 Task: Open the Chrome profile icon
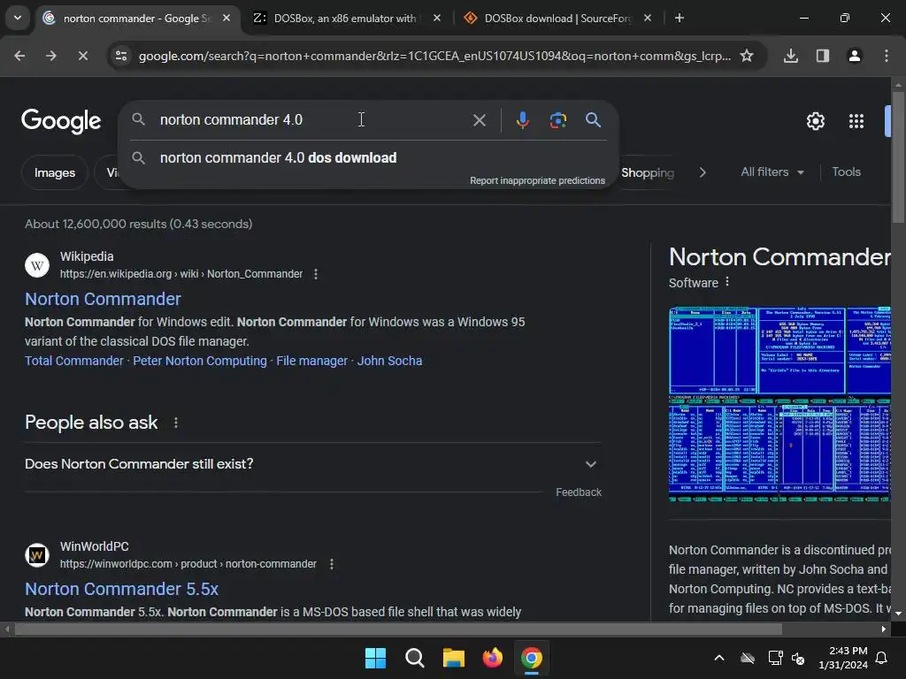(854, 56)
